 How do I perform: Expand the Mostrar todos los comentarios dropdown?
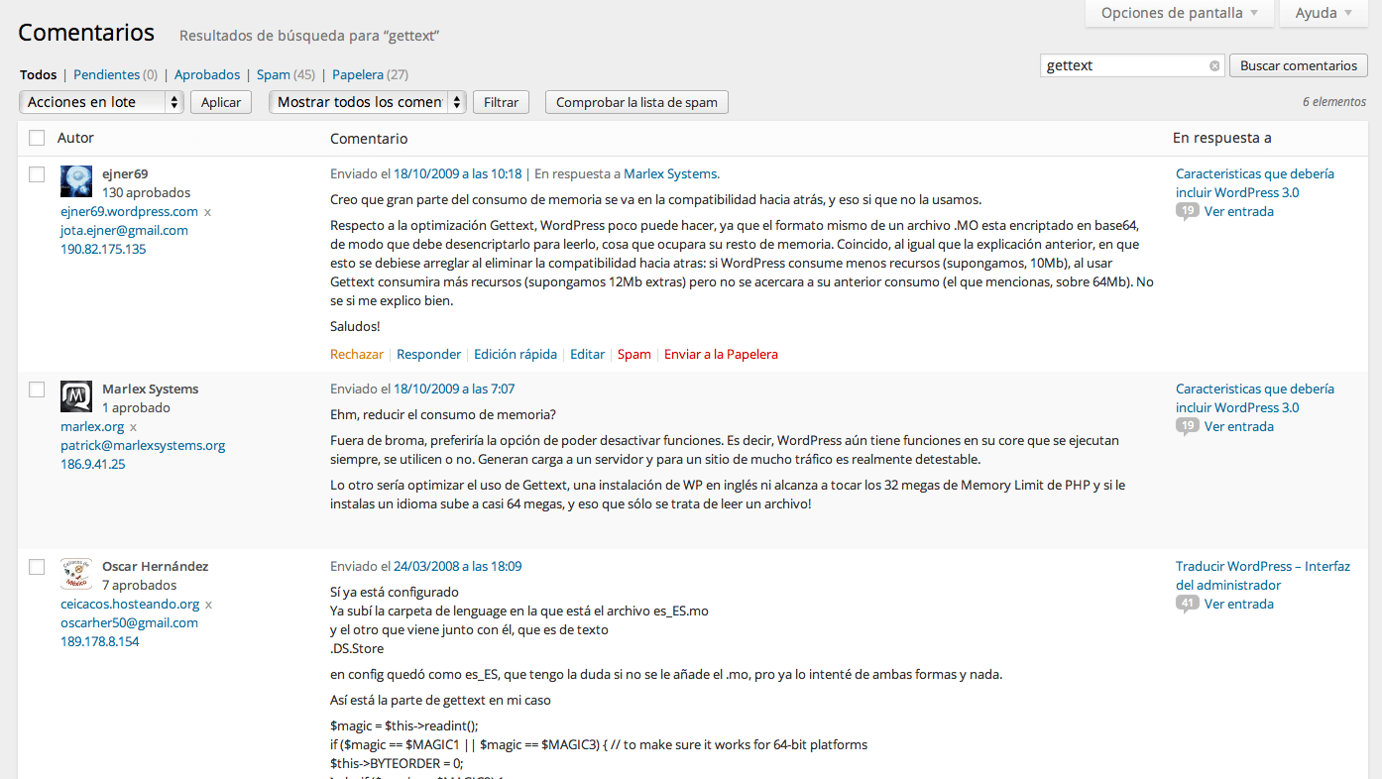(x=367, y=102)
